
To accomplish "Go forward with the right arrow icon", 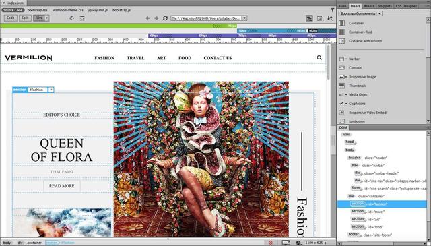I will click(x=156, y=18).
